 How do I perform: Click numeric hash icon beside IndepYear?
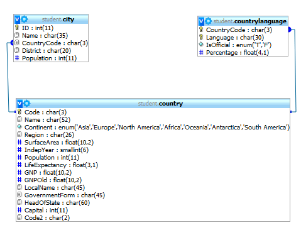point(19,150)
